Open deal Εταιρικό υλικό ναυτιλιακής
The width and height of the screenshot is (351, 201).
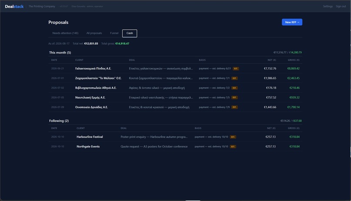(161, 98)
